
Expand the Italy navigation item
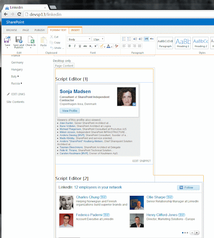coord(18,76)
